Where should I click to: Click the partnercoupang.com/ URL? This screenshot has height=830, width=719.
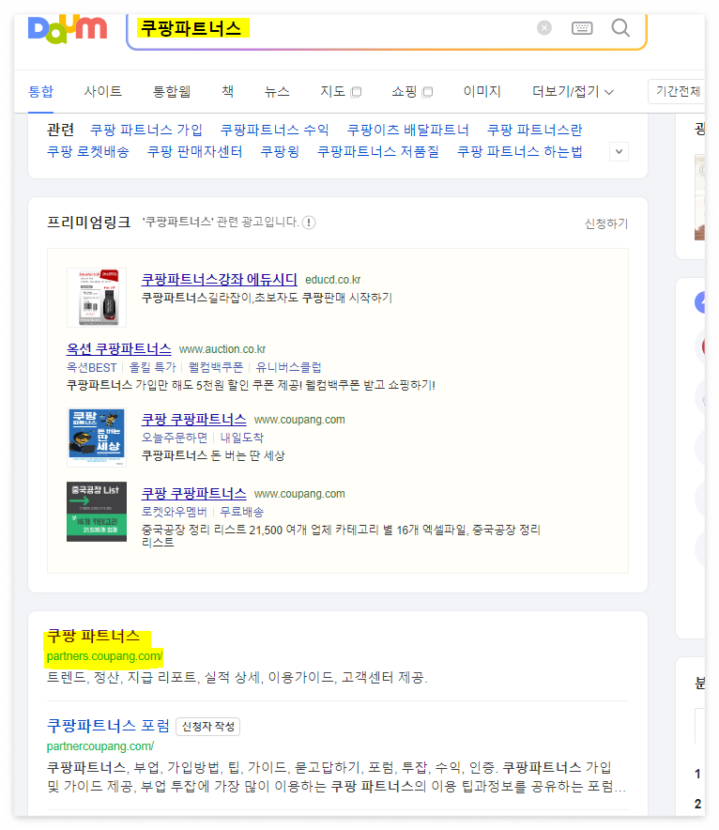[x=100, y=746]
